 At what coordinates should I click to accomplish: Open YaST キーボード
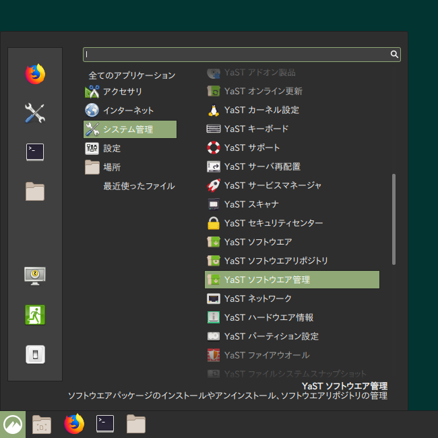pyautogui.click(x=292, y=129)
